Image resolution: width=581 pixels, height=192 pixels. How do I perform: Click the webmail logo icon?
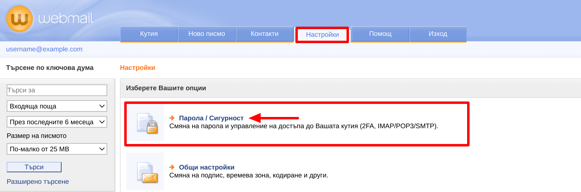coord(19,19)
